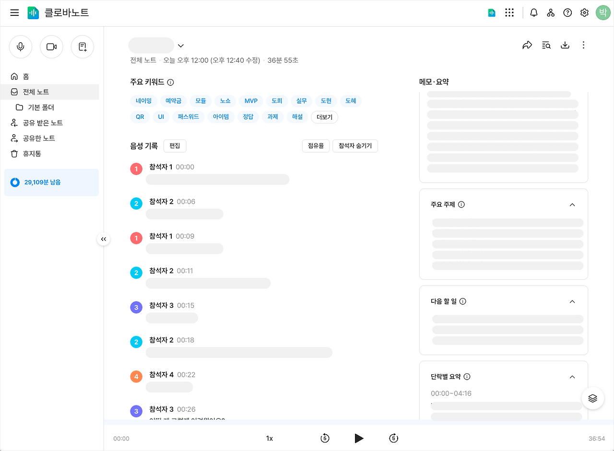Click the 참석자 3 name at 00:26
This screenshot has height=451, width=614.
161,409
